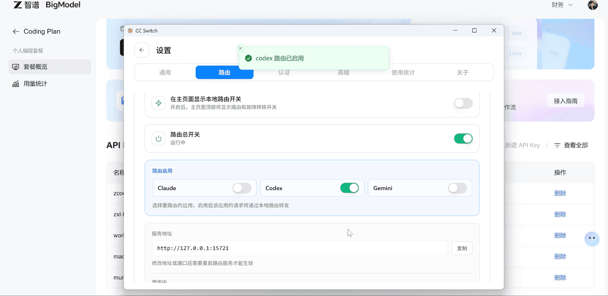Close the CC Switch window

pos(494,30)
